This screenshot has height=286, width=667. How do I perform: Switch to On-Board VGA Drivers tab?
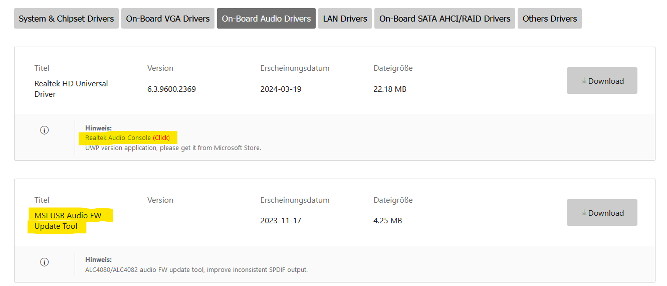[168, 19]
